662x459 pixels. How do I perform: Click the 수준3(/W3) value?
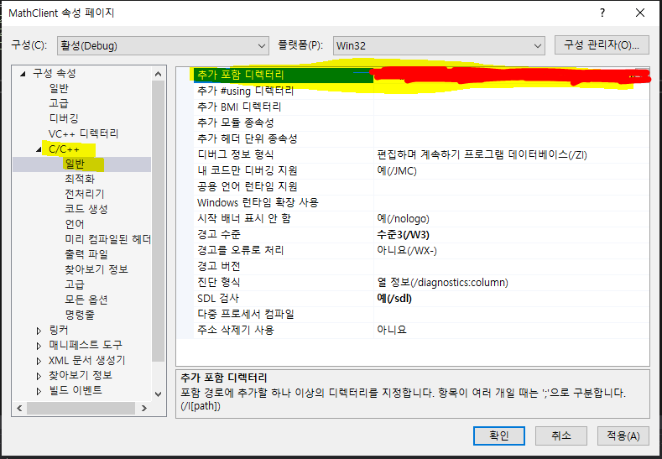(404, 234)
